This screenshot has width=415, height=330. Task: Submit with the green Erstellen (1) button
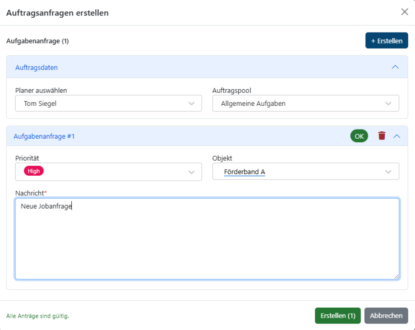click(x=338, y=315)
